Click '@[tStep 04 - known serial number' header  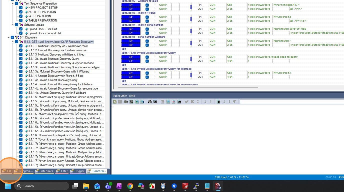click(x=142, y=25)
